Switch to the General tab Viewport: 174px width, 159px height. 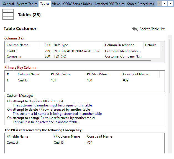pos(8,4)
